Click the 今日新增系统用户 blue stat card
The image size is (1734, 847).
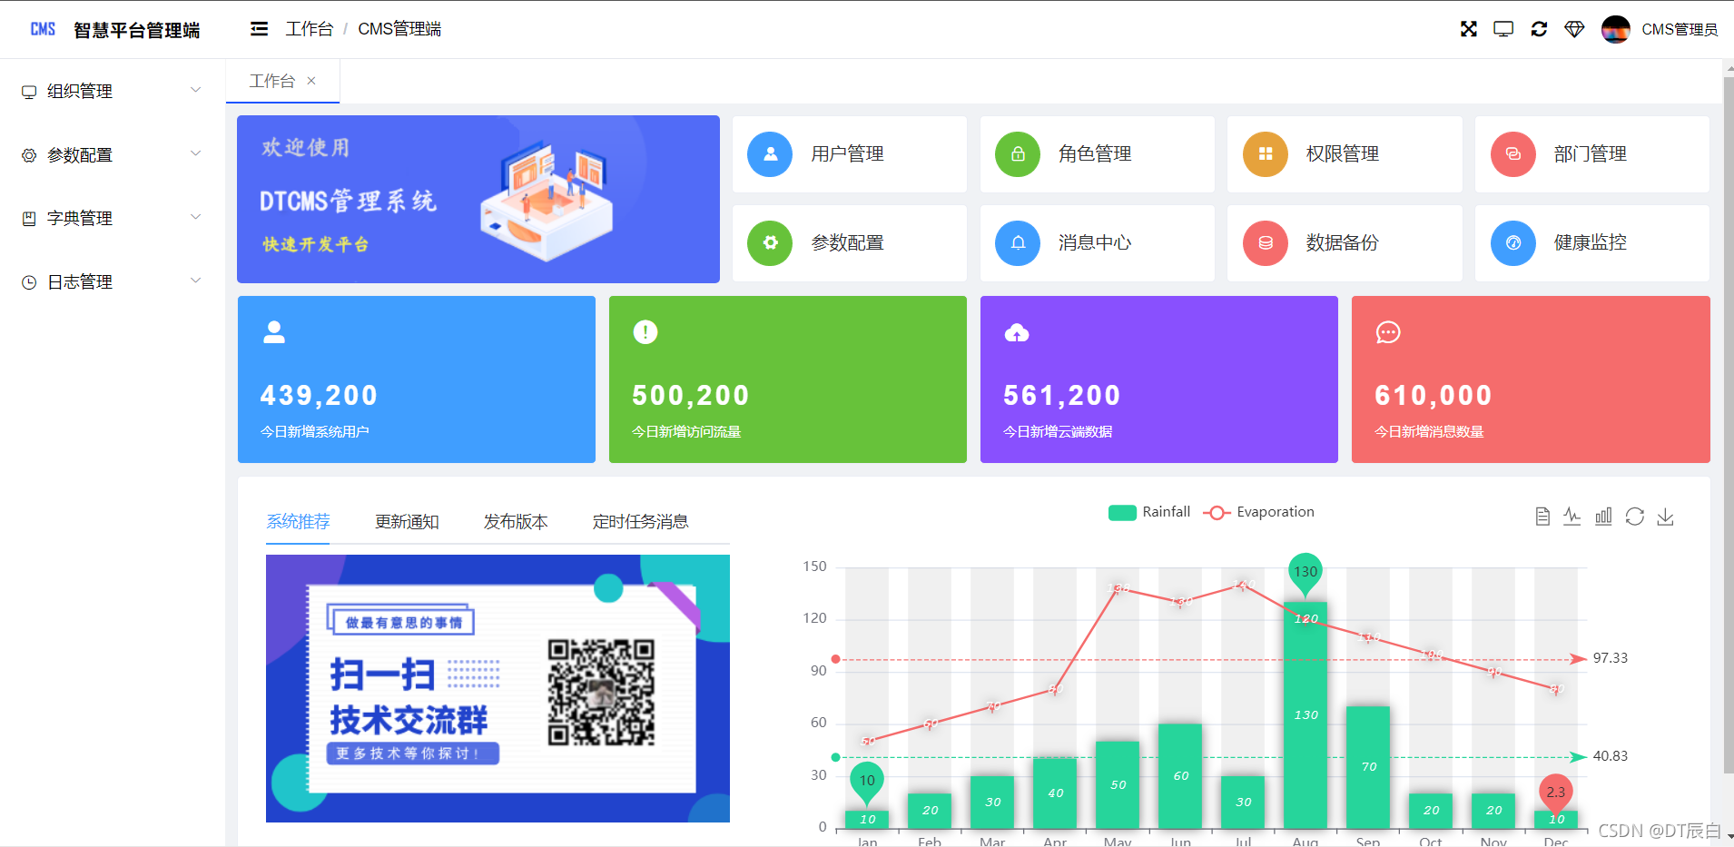[417, 379]
